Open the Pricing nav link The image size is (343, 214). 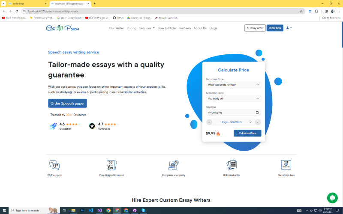pyautogui.click(x=132, y=28)
